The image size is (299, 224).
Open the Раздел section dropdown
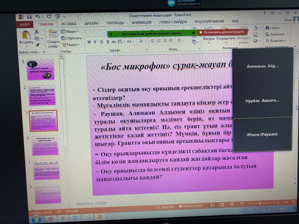(71, 45)
